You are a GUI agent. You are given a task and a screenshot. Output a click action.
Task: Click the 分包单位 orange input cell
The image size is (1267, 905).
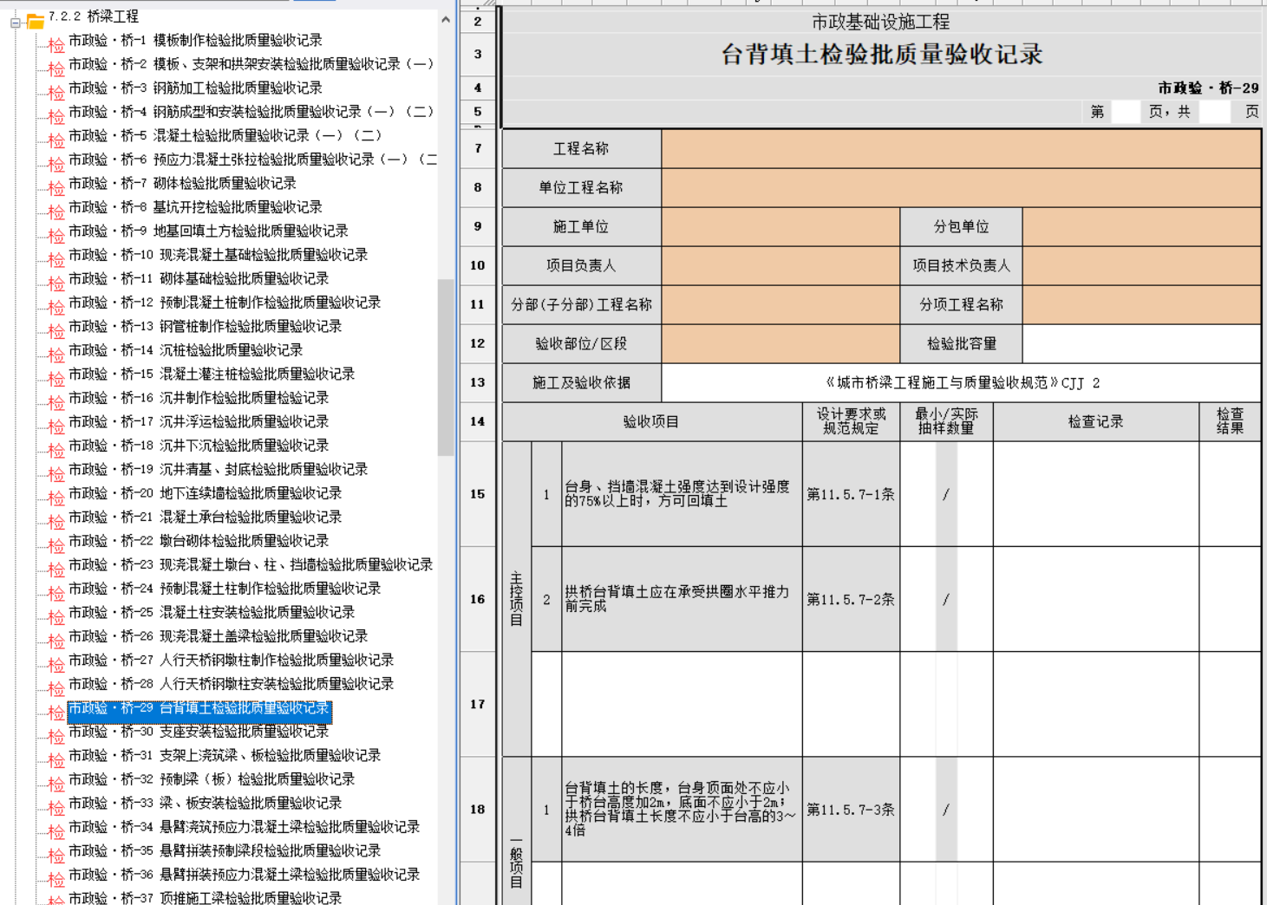(x=1141, y=226)
